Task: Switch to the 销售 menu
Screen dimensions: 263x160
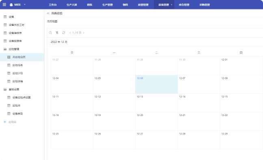Action: point(90,5)
